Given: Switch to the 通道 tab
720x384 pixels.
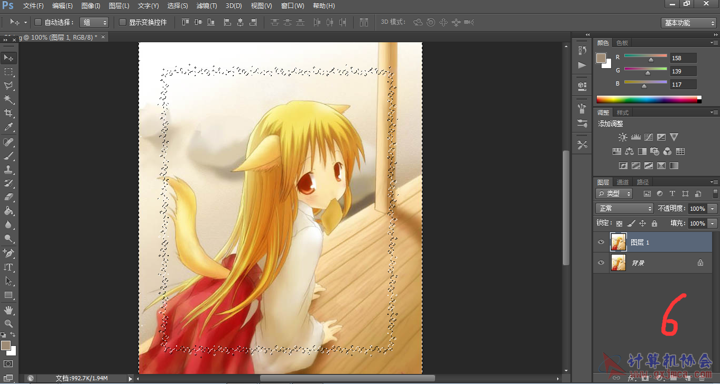Looking at the screenshot, I should [623, 182].
